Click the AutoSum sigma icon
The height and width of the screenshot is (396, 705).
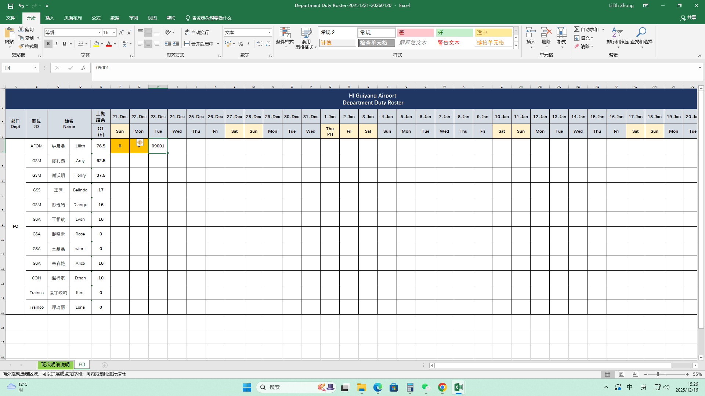tap(577, 29)
